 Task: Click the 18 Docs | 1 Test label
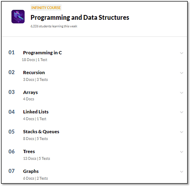[x=35, y=60]
